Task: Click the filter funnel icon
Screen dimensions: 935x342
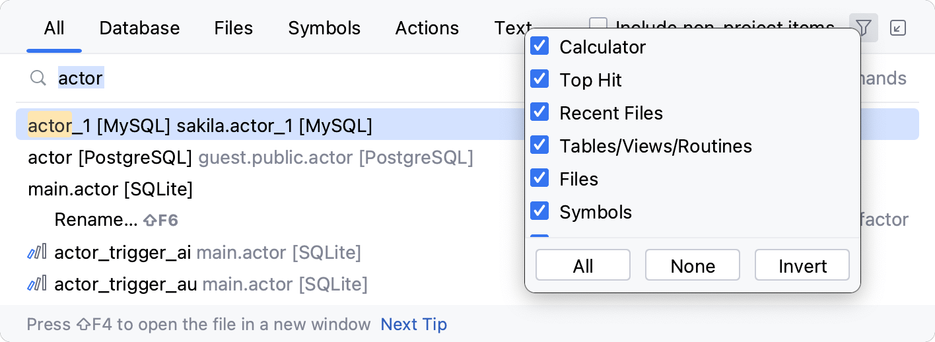Action: [x=863, y=28]
